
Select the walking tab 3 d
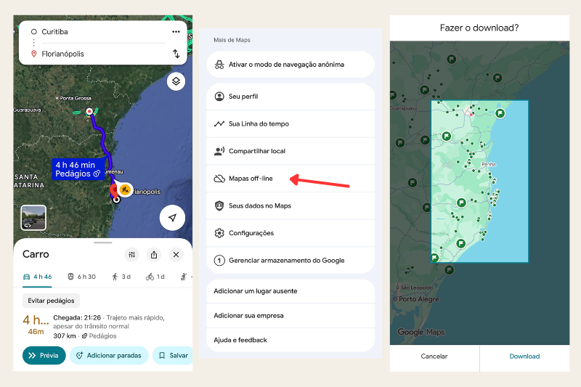[121, 277]
